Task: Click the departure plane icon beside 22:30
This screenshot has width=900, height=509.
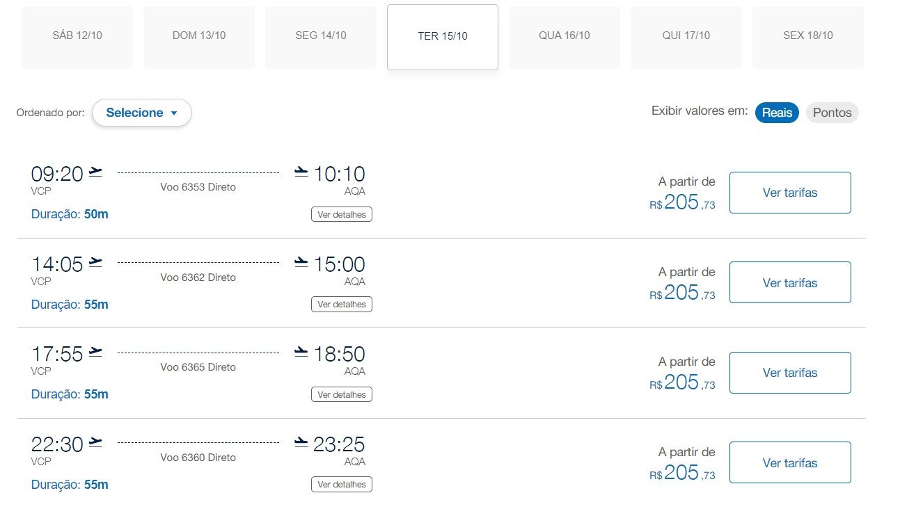Action: tap(95, 442)
